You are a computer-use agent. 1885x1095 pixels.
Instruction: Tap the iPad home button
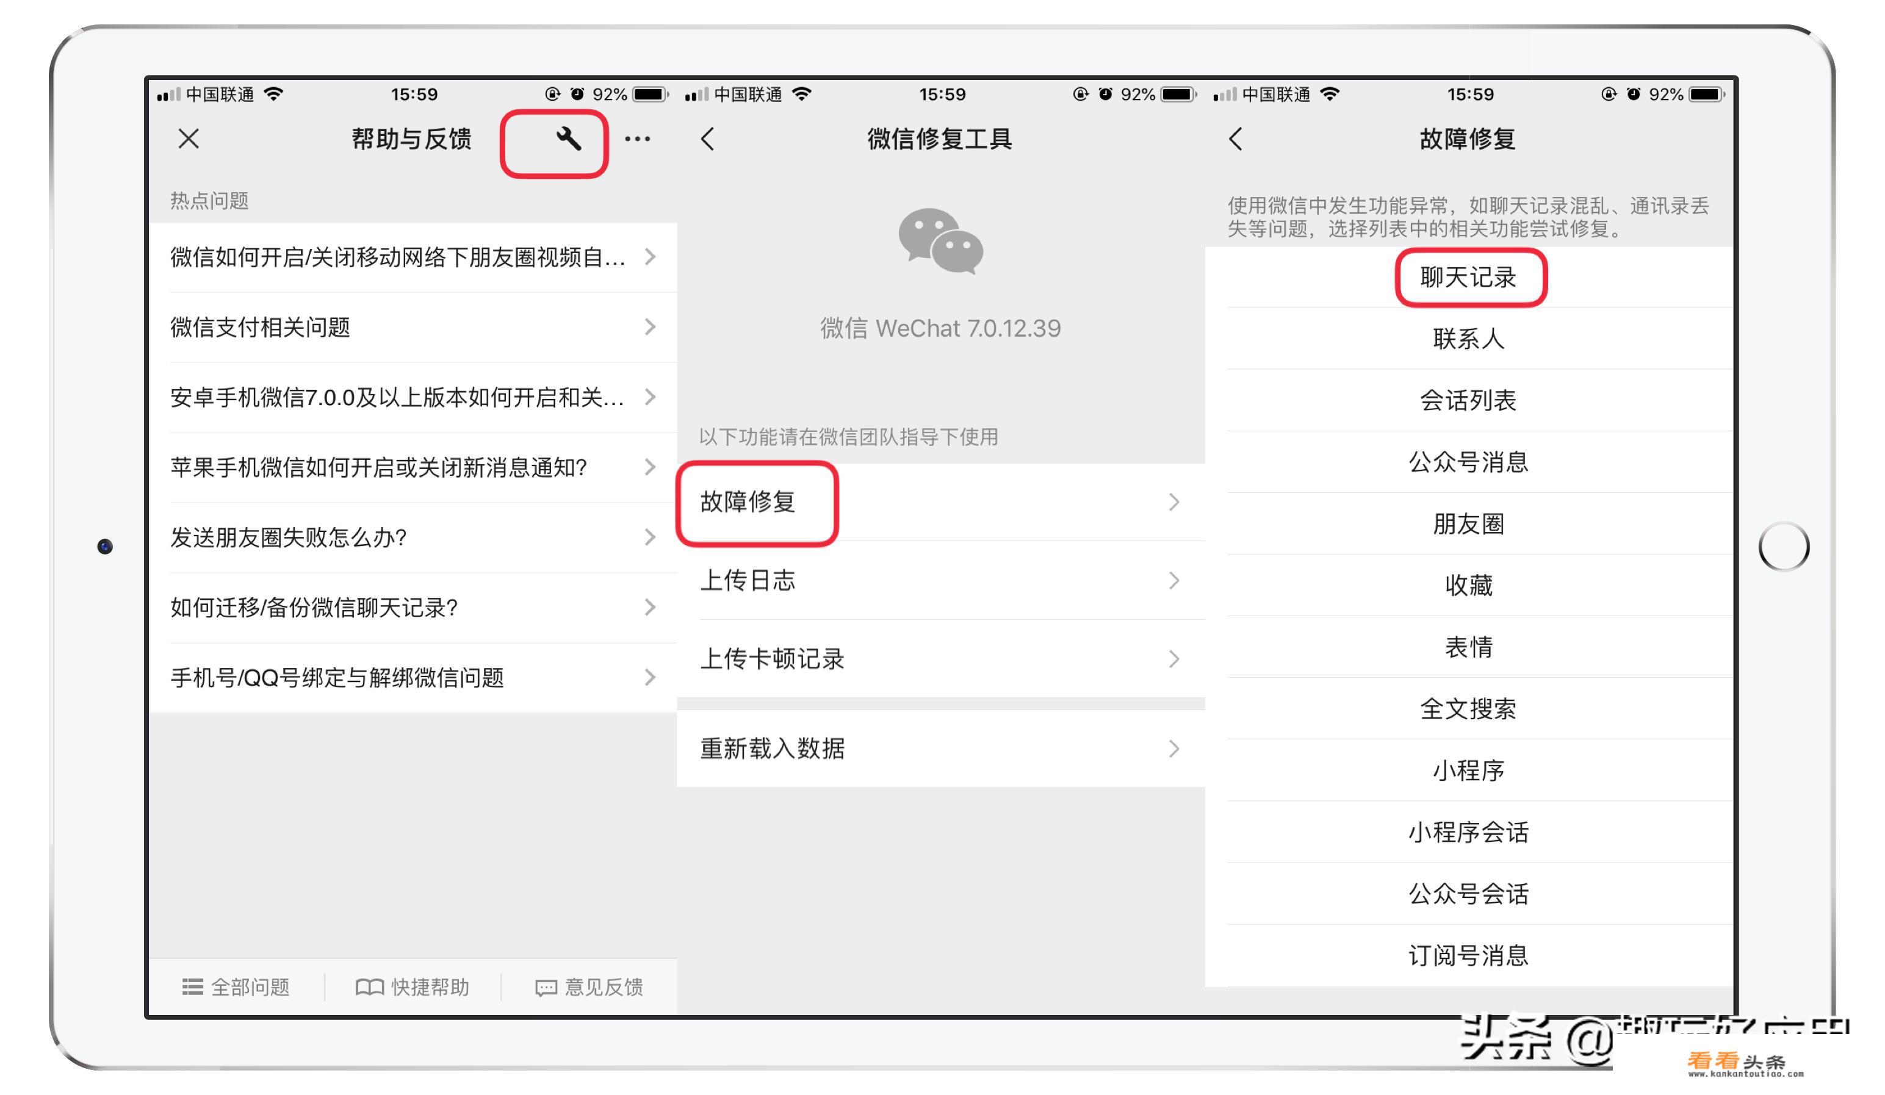1784,547
